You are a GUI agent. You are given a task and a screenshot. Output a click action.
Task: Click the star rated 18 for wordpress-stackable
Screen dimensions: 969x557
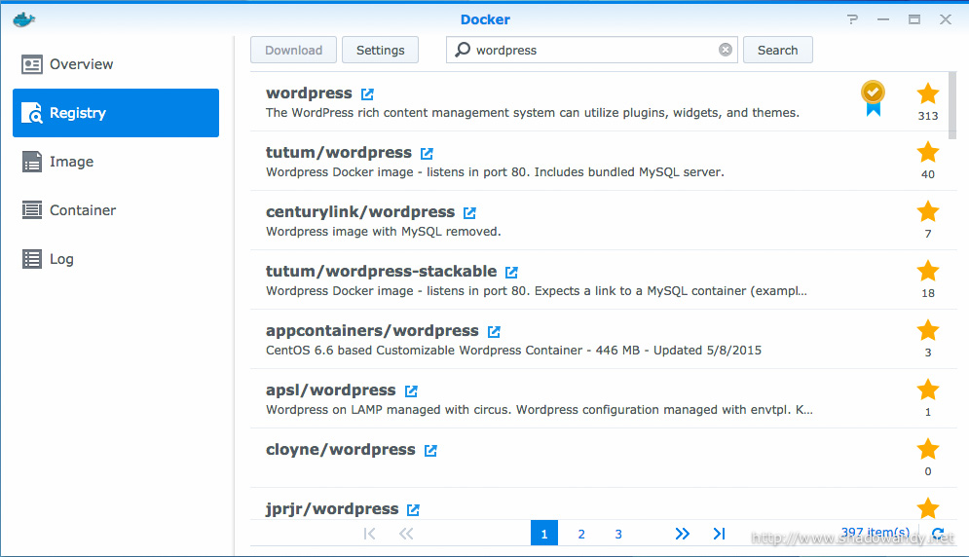927,272
